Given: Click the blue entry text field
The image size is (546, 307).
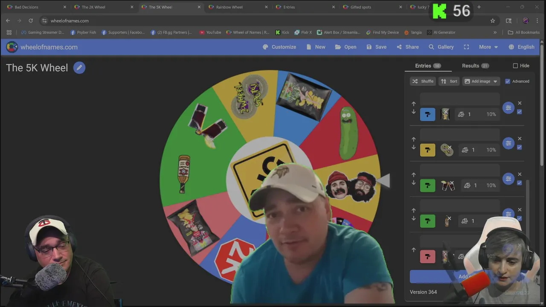Looking at the screenshot, I should [x=460, y=99].
